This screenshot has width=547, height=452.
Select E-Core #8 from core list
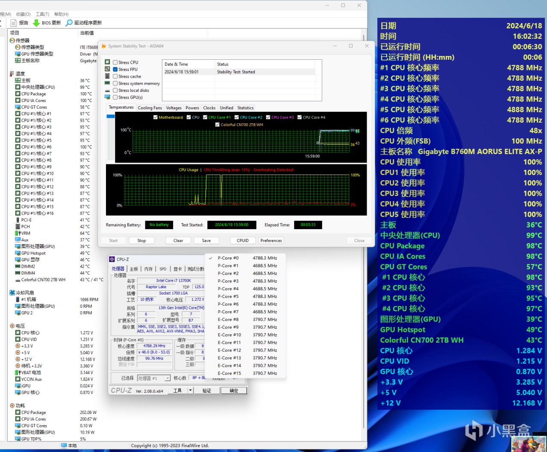(228, 319)
